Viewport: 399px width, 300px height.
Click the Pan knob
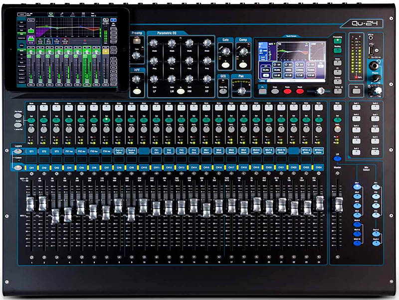point(241,91)
